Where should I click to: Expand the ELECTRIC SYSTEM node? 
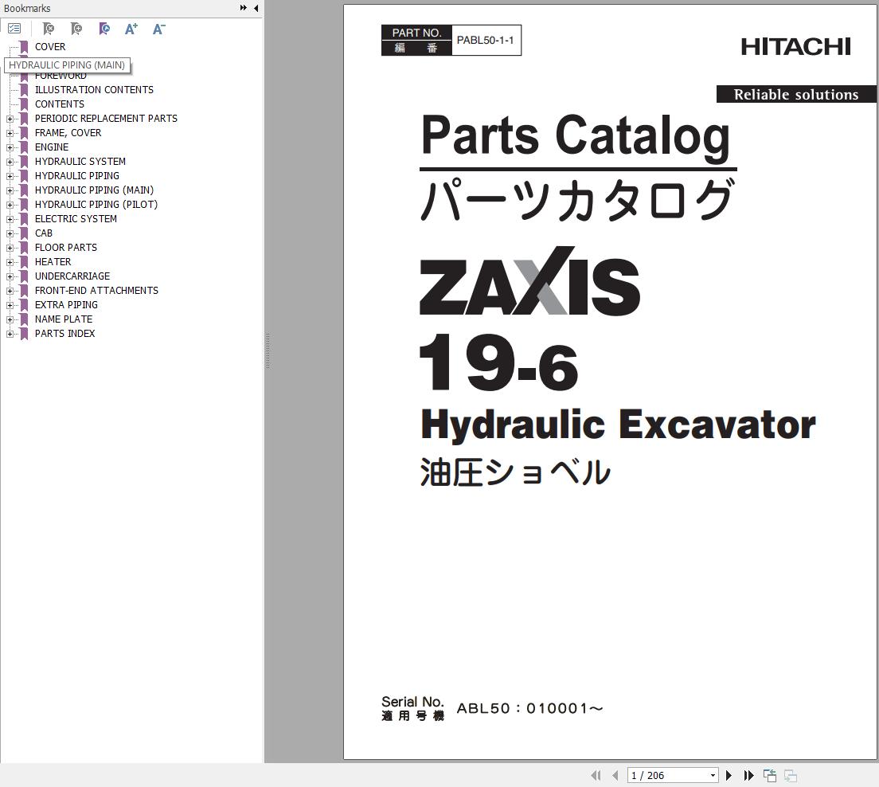pos(10,219)
